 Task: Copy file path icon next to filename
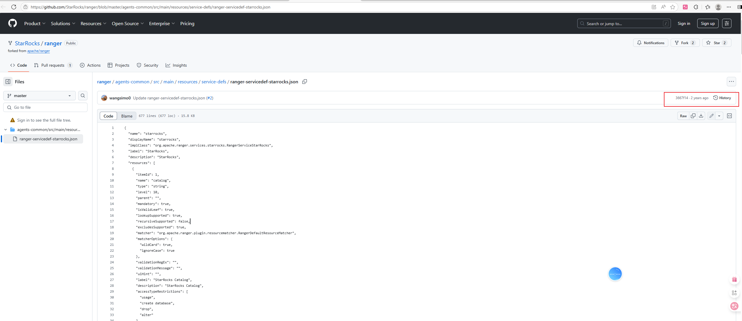305,82
